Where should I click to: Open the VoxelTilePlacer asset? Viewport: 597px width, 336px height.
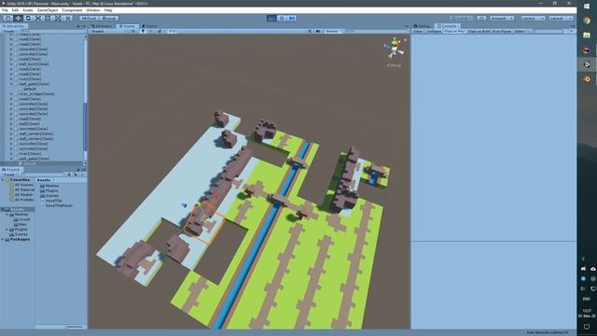[59, 205]
